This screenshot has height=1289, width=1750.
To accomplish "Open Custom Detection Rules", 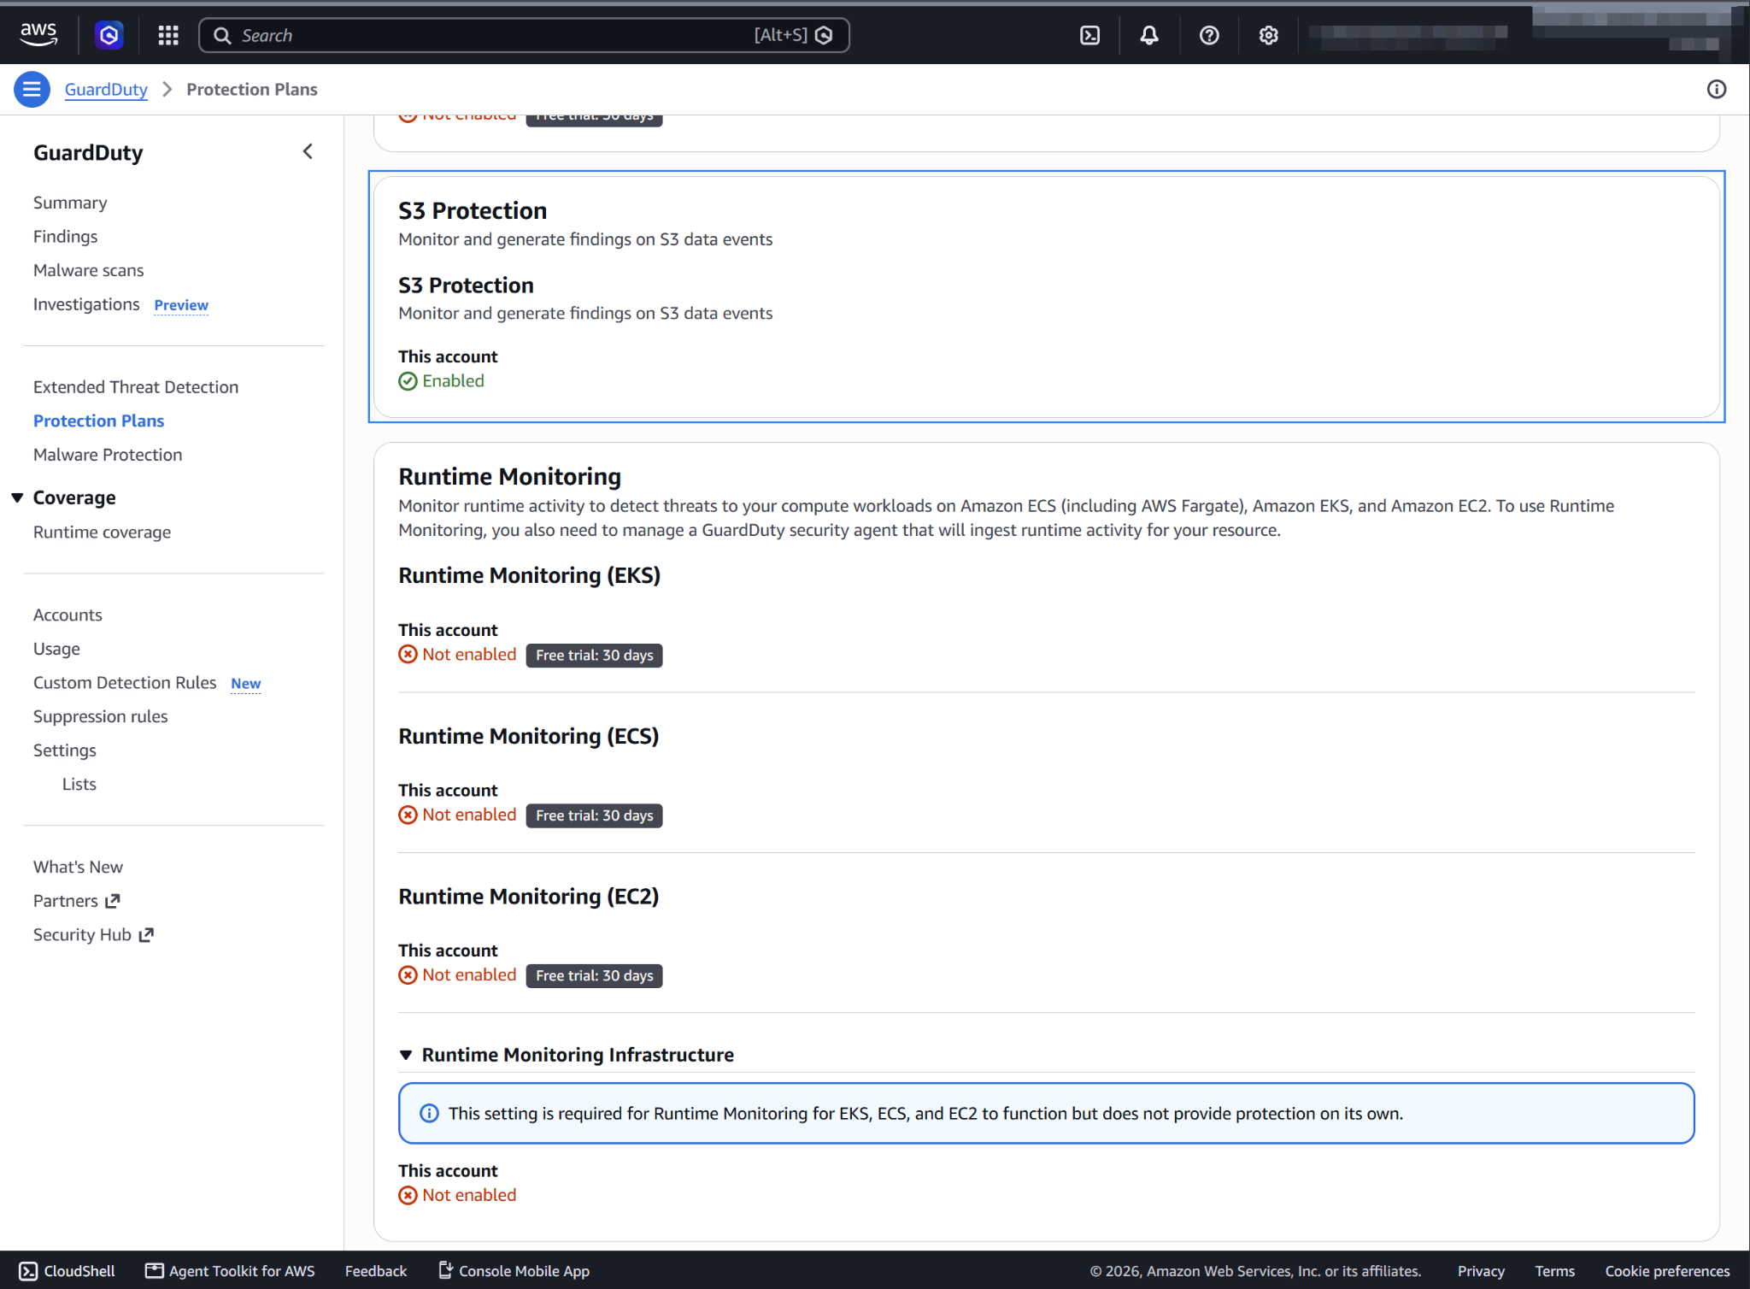I will click(125, 682).
